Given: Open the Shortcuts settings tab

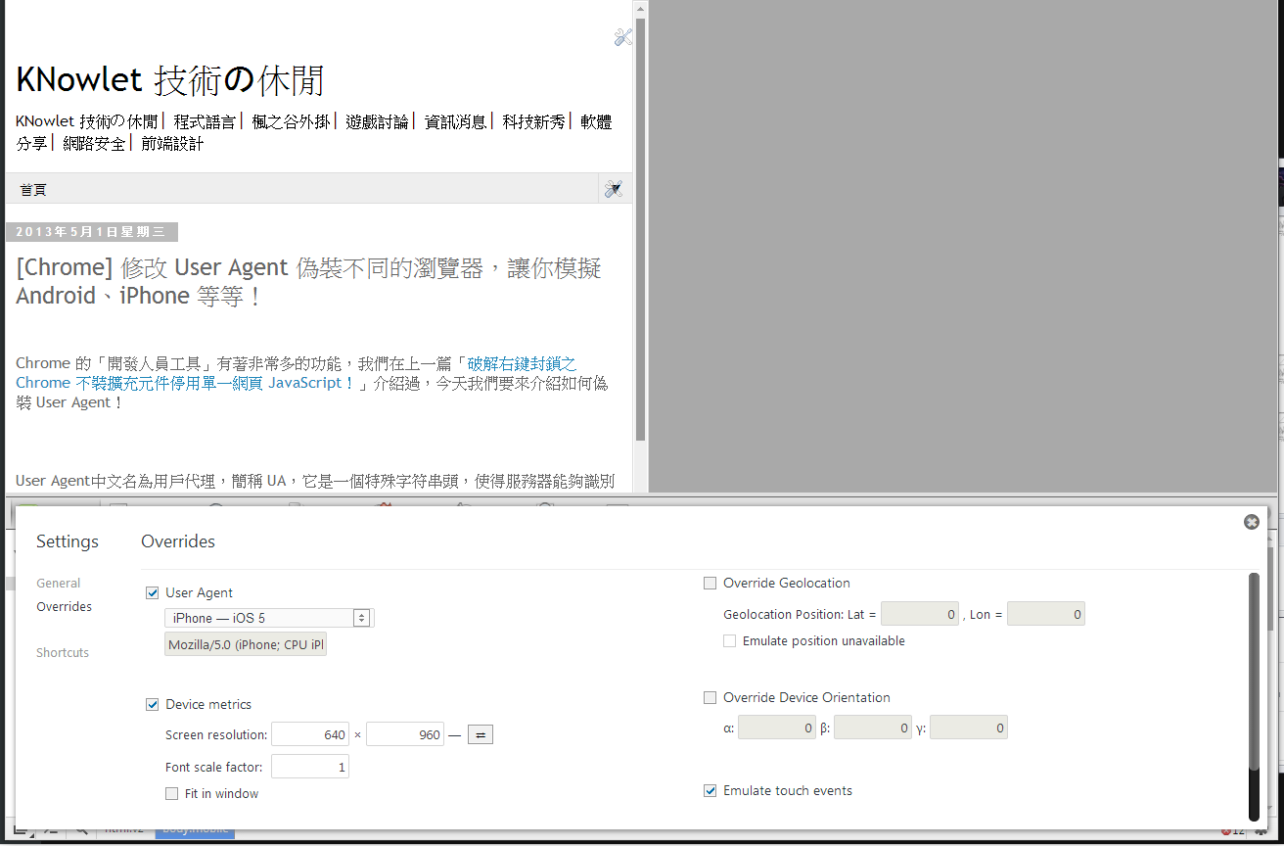Looking at the screenshot, I should [x=63, y=652].
